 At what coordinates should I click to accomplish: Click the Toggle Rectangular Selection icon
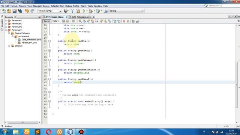coord(96,21)
